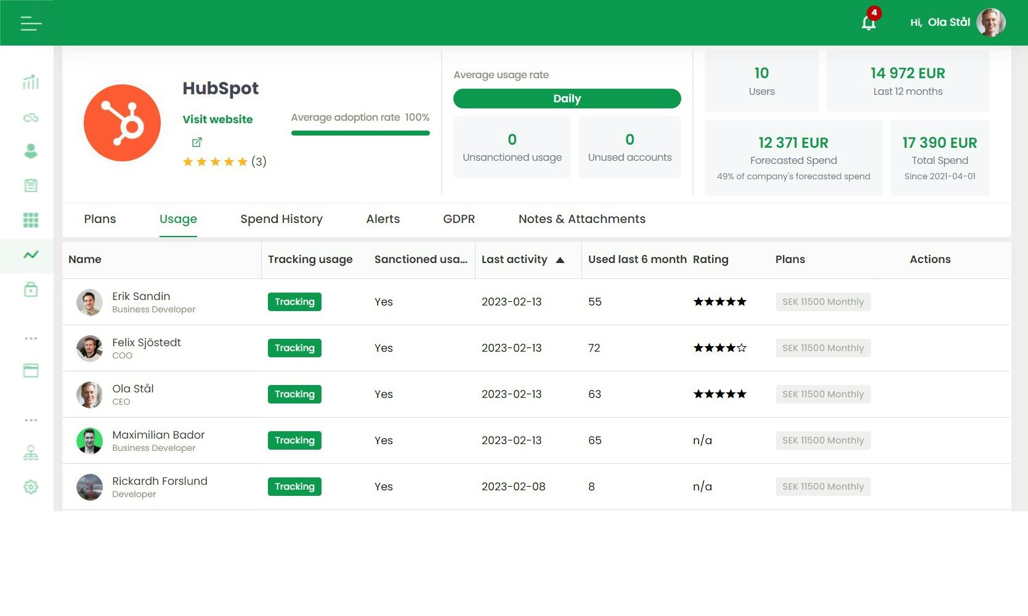Select the trend line icon in the sidebar

point(31,254)
